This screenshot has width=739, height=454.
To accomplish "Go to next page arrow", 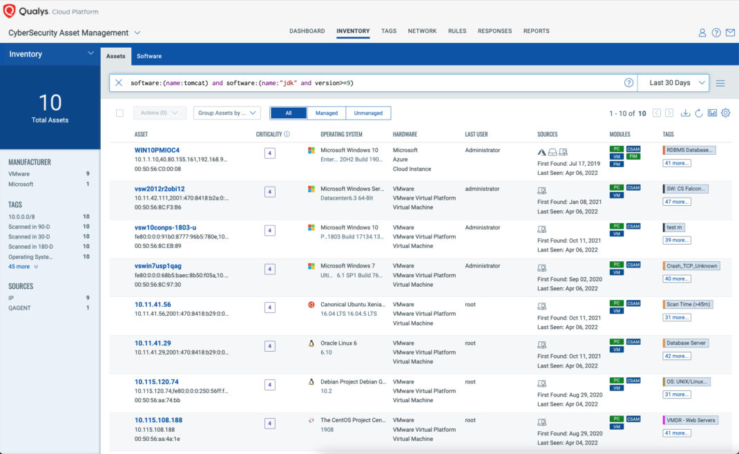I will click(669, 113).
